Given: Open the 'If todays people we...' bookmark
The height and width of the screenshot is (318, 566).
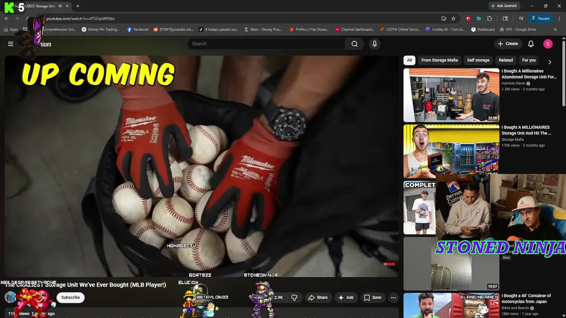Looking at the screenshot, I should (218, 30).
